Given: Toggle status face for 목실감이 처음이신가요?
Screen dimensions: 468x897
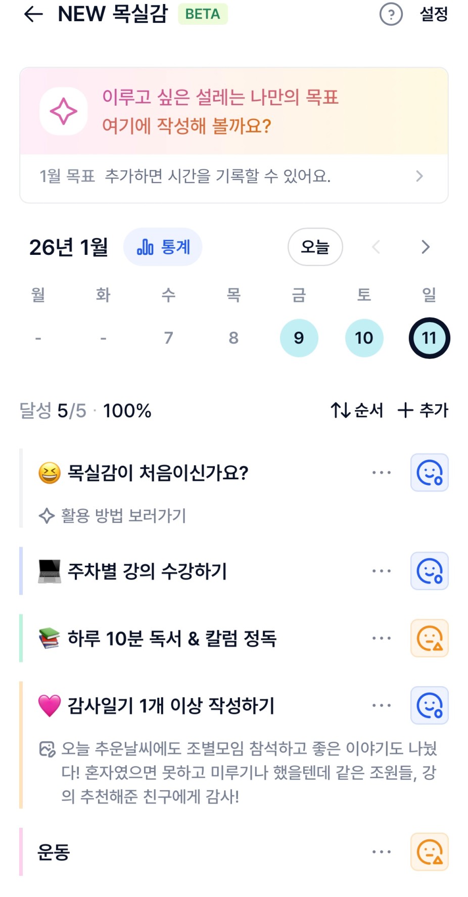Looking at the screenshot, I should coord(430,473).
